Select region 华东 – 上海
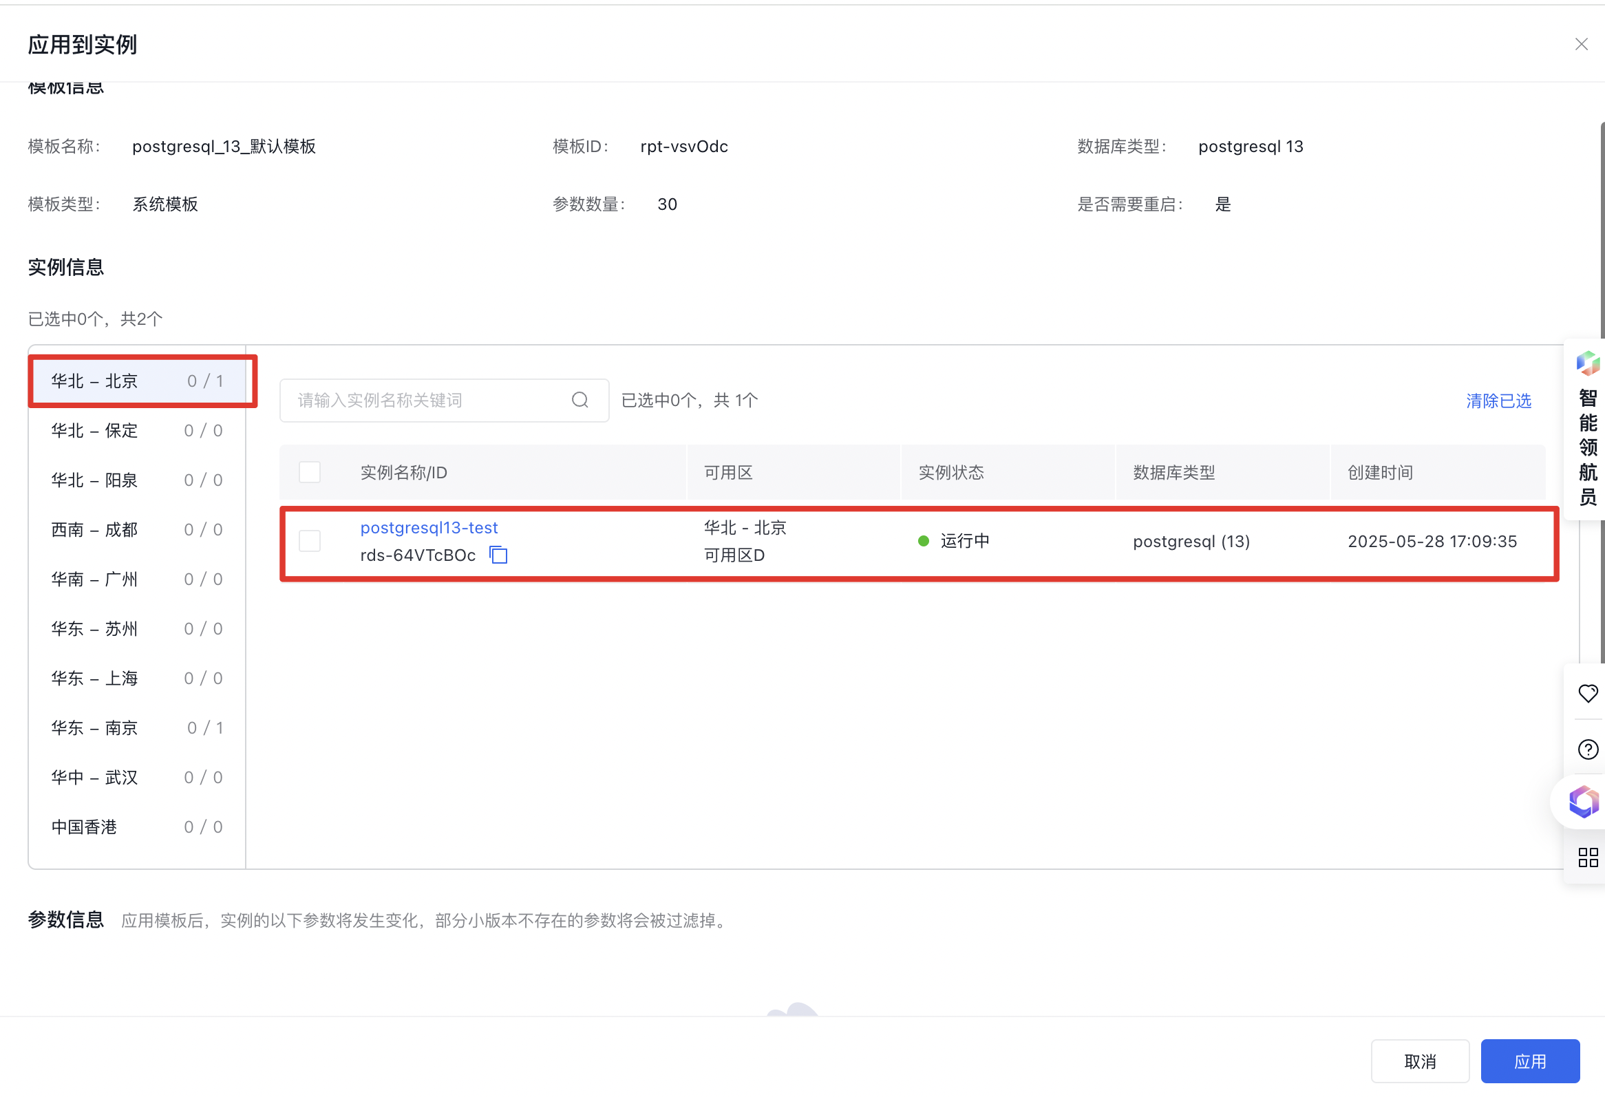This screenshot has height=1097, width=1605. tap(137, 679)
